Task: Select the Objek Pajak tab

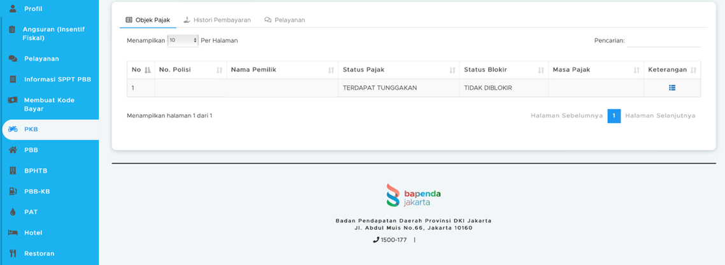Action: (x=148, y=20)
